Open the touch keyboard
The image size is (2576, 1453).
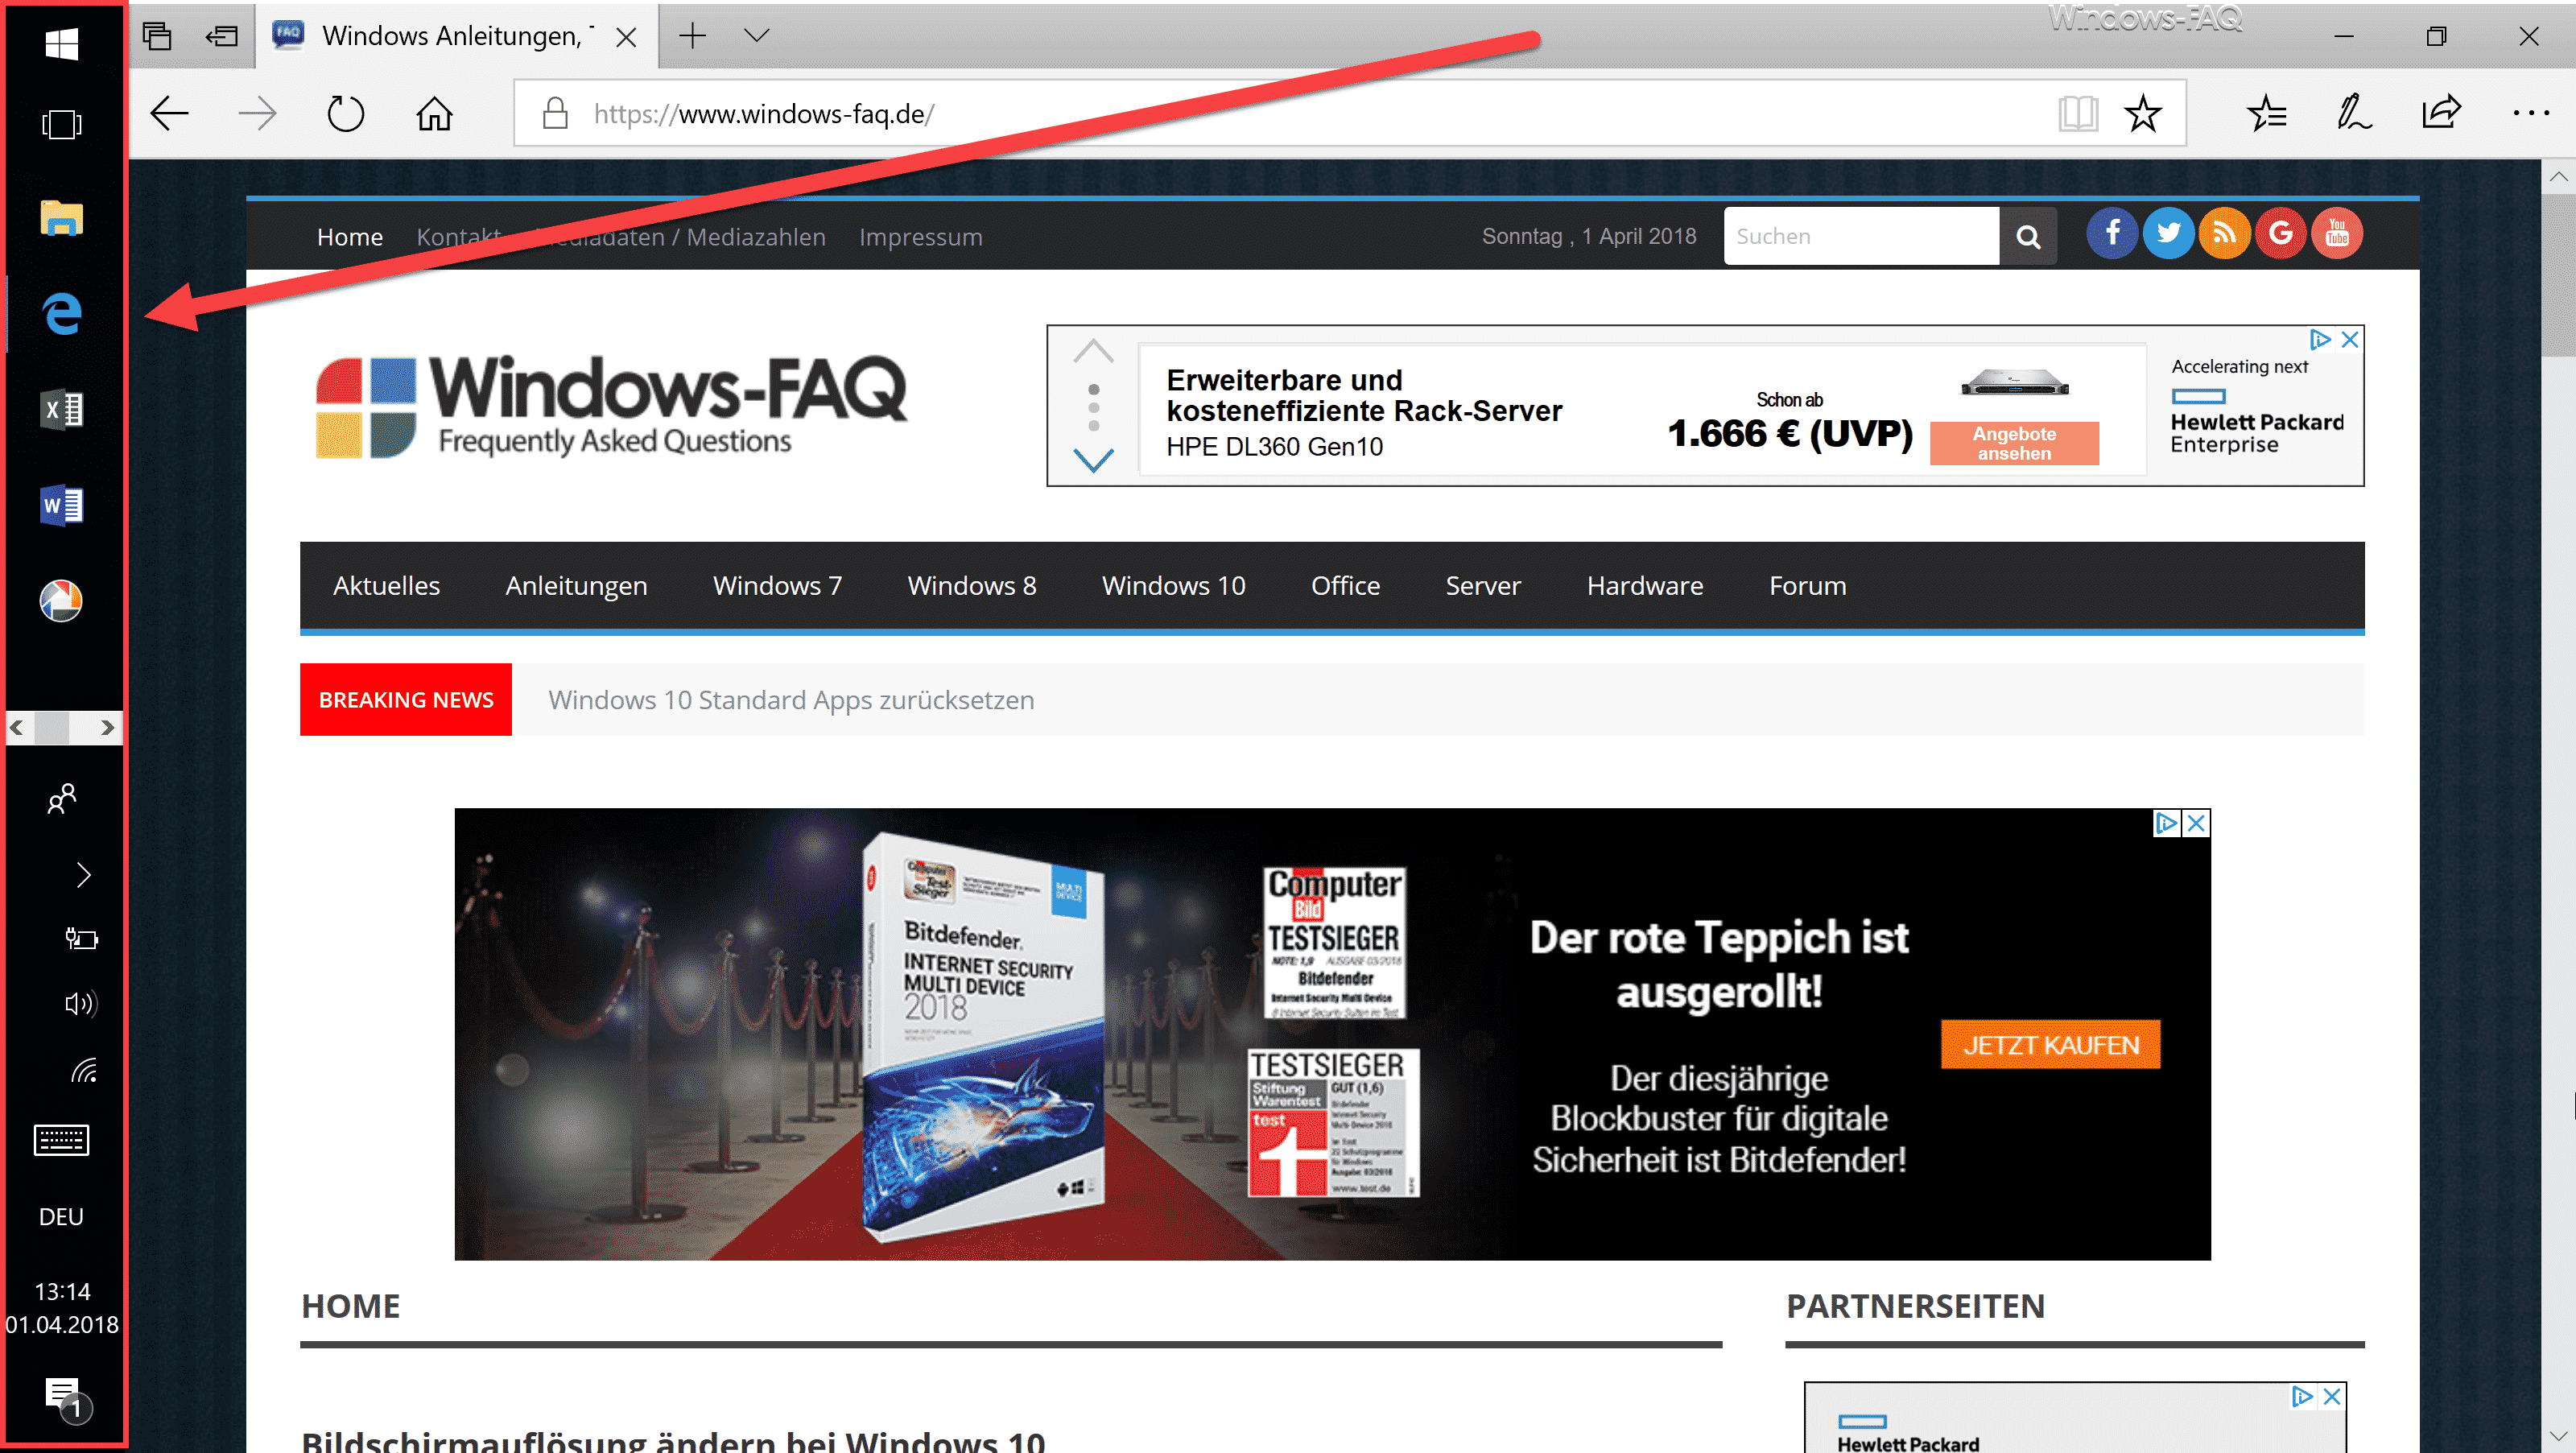click(62, 1139)
